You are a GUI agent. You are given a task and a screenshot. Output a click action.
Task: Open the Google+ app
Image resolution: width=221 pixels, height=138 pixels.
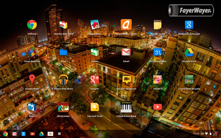[x=95, y=80]
